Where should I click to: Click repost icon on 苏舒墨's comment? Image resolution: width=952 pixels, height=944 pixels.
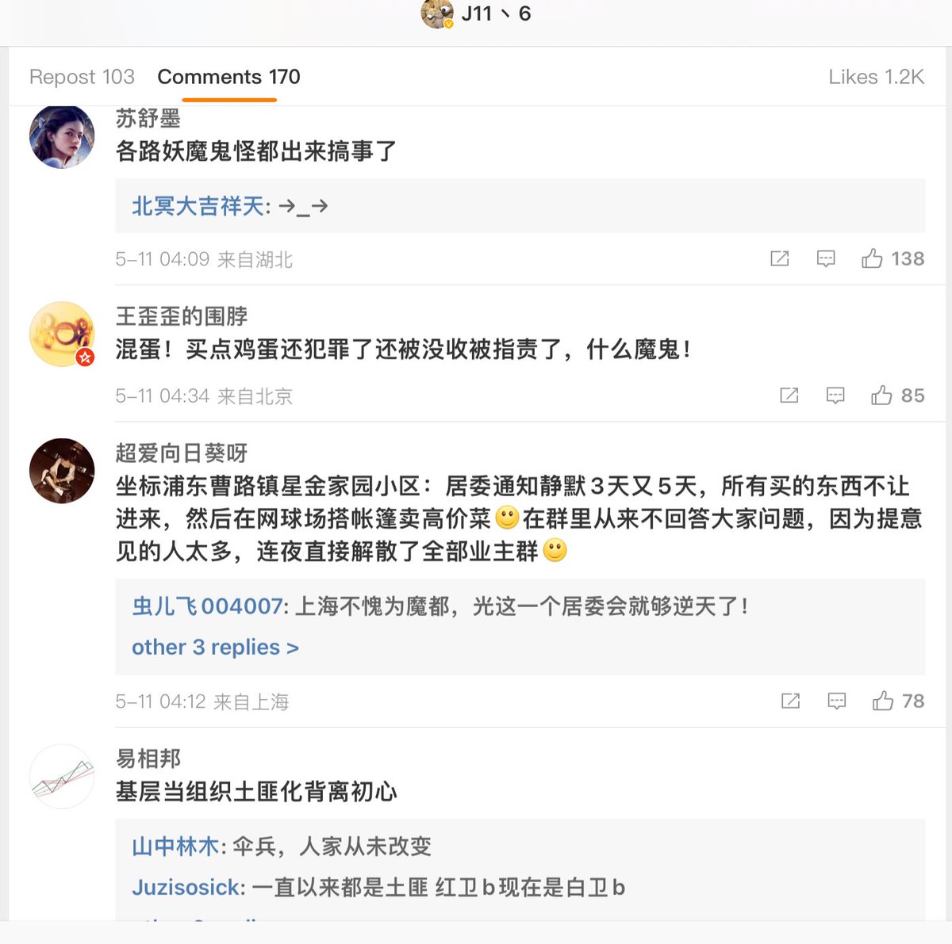780,258
